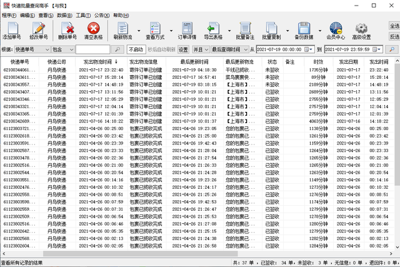Open the 公告(X) menu
This screenshot has height=267, width=400.
click(x=102, y=15)
